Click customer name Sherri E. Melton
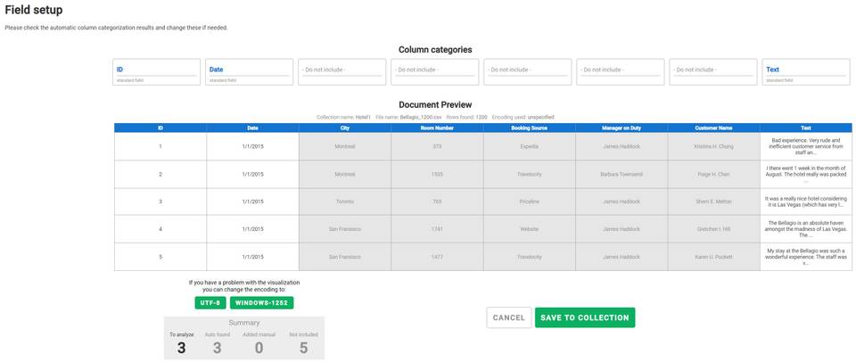 pyautogui.click(x=713, y=202)
